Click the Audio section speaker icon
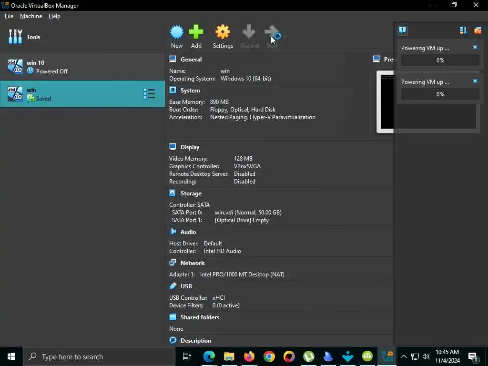 tap(173, 231)
